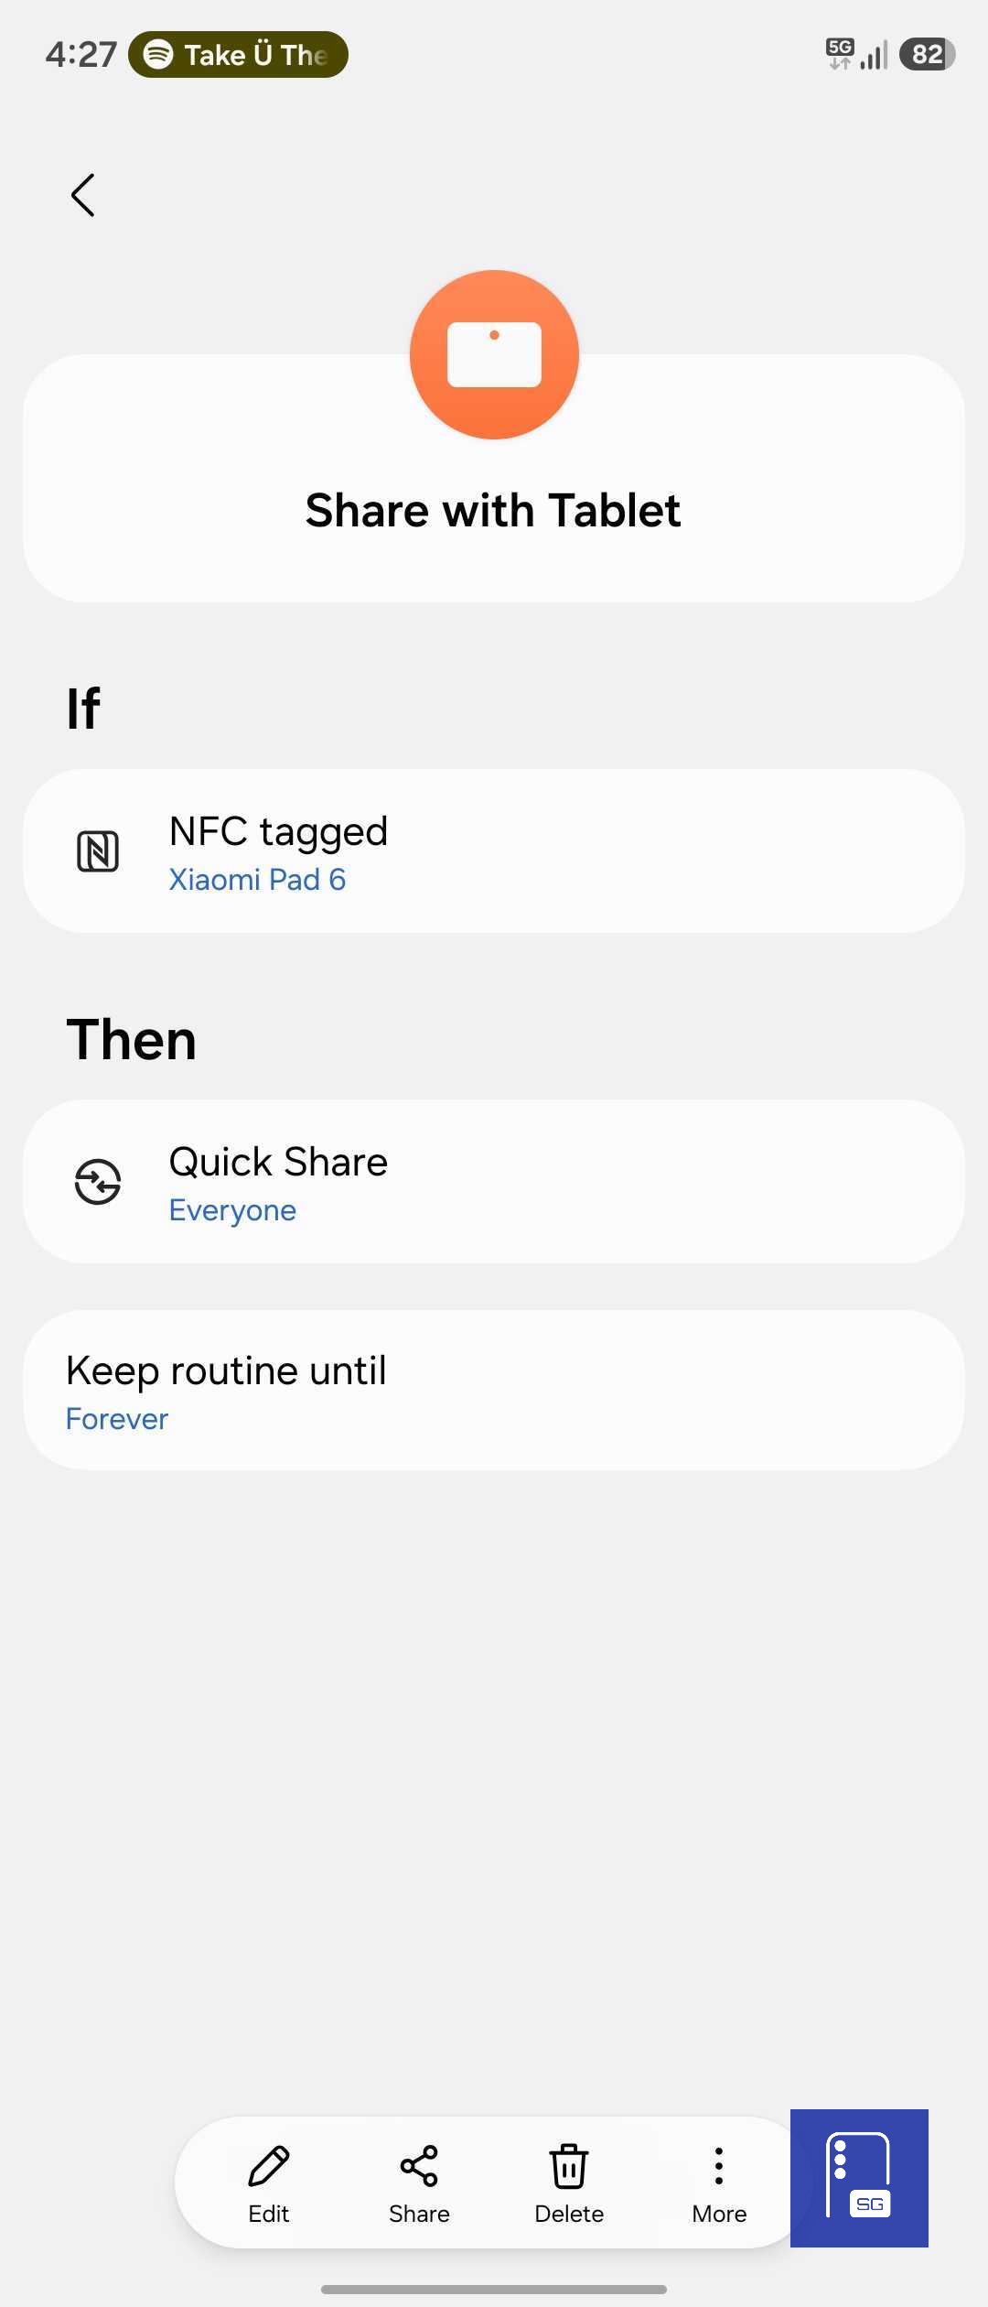Screen dimensions: 988x2307
Task: Open the Spotify now playing pill
Action: (238, 55)
